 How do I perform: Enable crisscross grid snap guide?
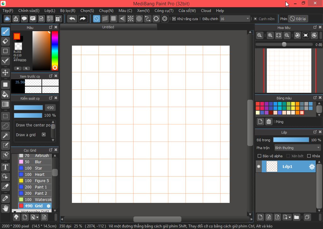tap(114, 19)
